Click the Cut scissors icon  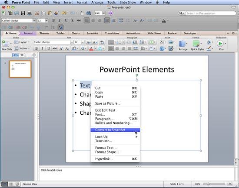tap(37, 13)
